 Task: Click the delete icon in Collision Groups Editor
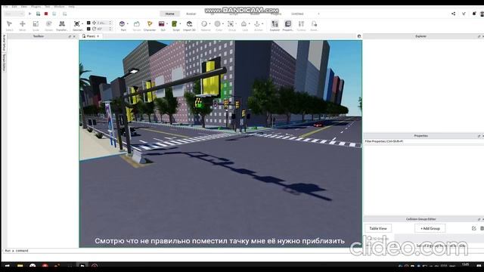point(482,228)
